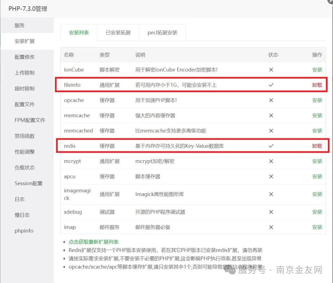Screen dimensions: 333x283
Task: Install the apcu extension
Action: 317,177
